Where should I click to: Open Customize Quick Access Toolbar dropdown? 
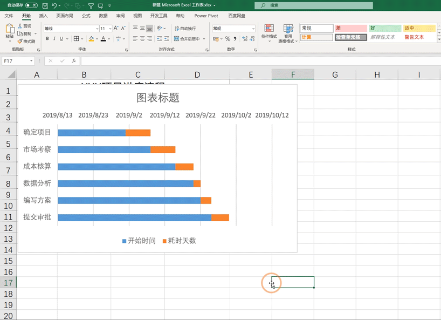click(x=109, y=5)
